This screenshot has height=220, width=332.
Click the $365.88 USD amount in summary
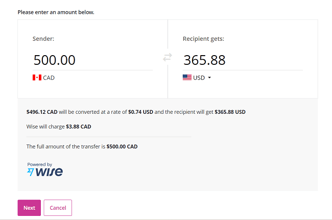[230, 112]
